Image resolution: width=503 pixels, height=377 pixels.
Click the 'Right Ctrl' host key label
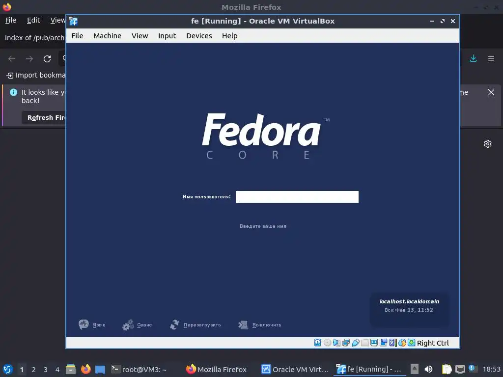[x=433, y=343]
